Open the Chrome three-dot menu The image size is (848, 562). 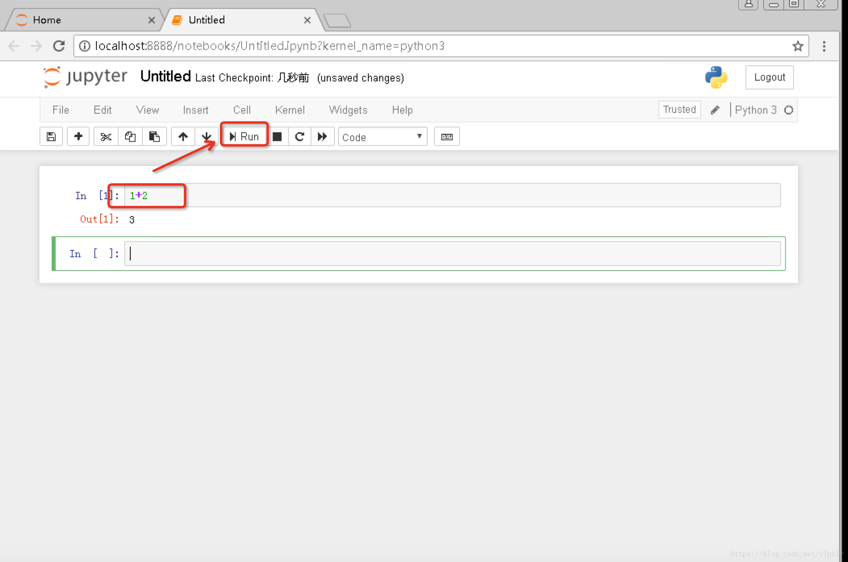click(824, 46)
